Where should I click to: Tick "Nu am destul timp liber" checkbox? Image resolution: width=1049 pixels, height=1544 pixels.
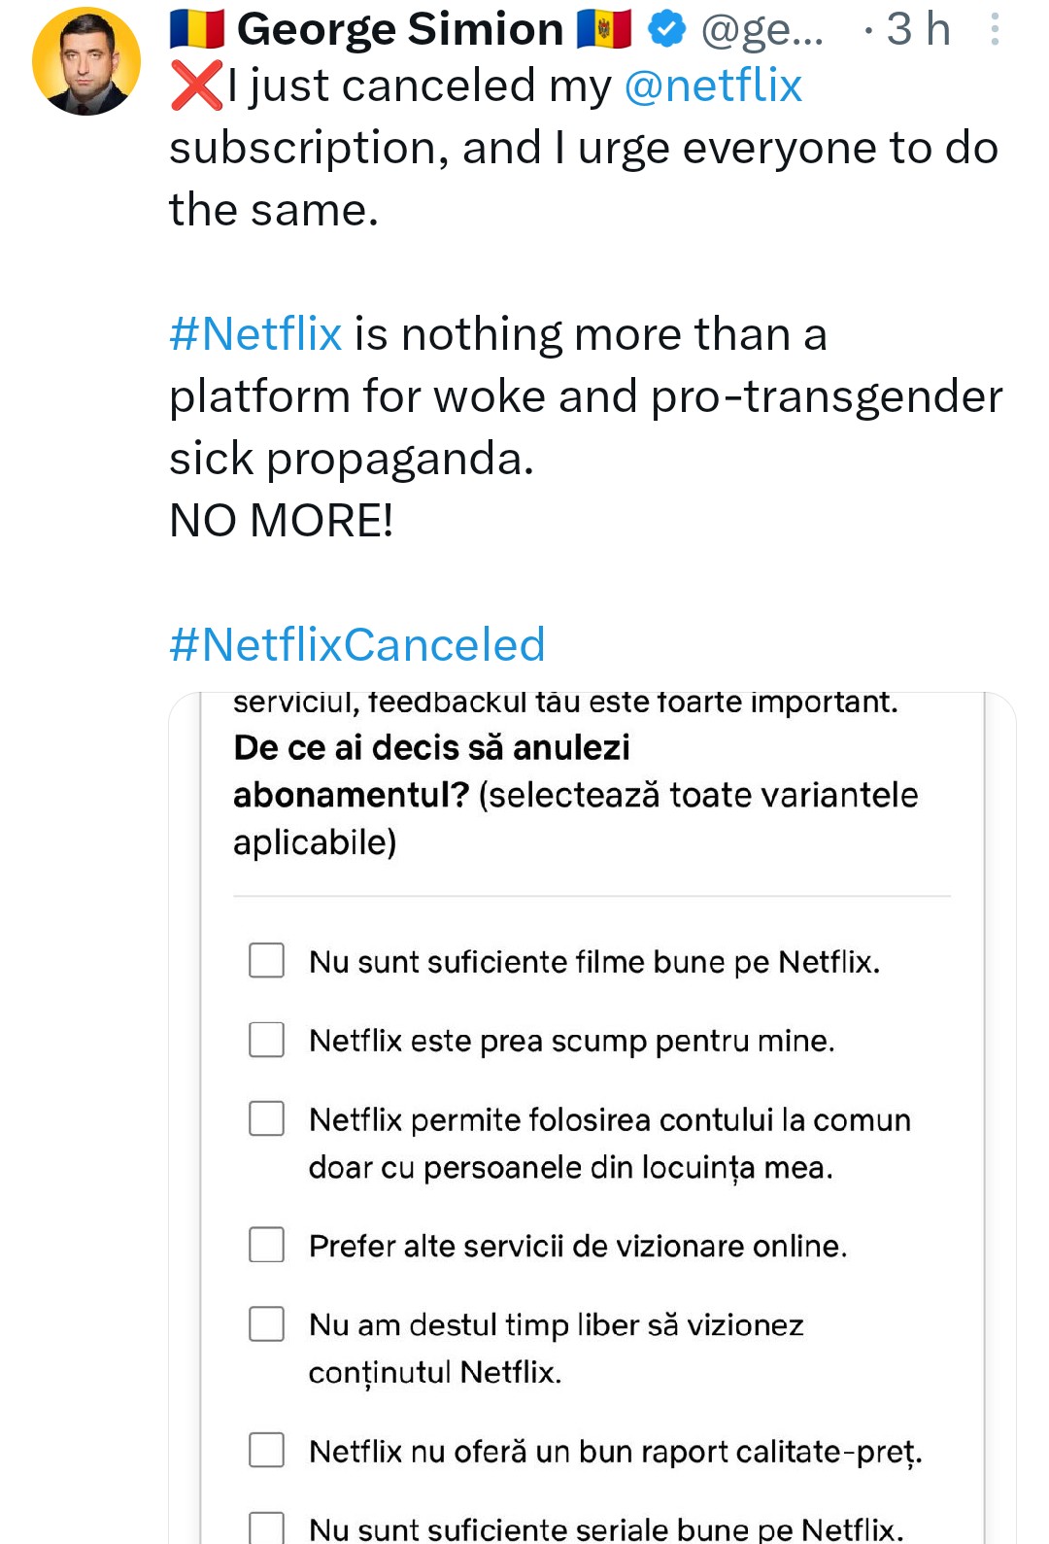pyautogui.click(x=267, y=1323)
